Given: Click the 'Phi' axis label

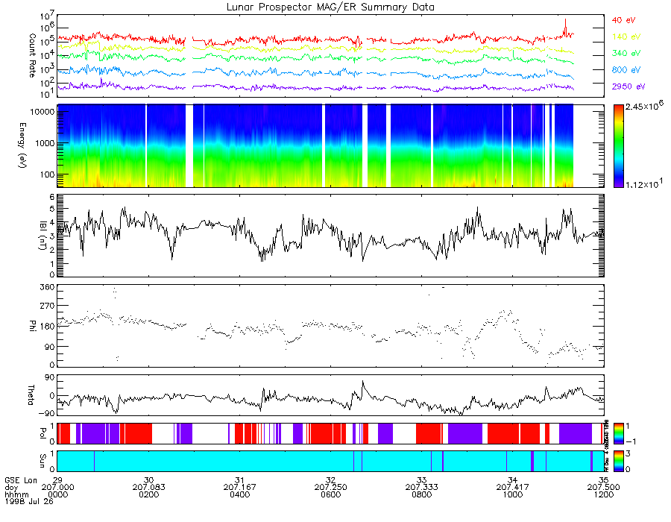Looking at the screenshot, I should (x=32, y=325).
